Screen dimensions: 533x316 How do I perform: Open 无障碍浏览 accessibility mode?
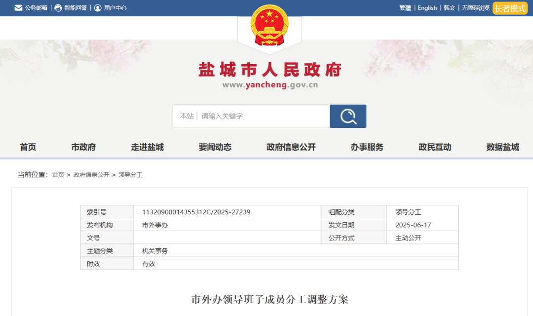476,8
